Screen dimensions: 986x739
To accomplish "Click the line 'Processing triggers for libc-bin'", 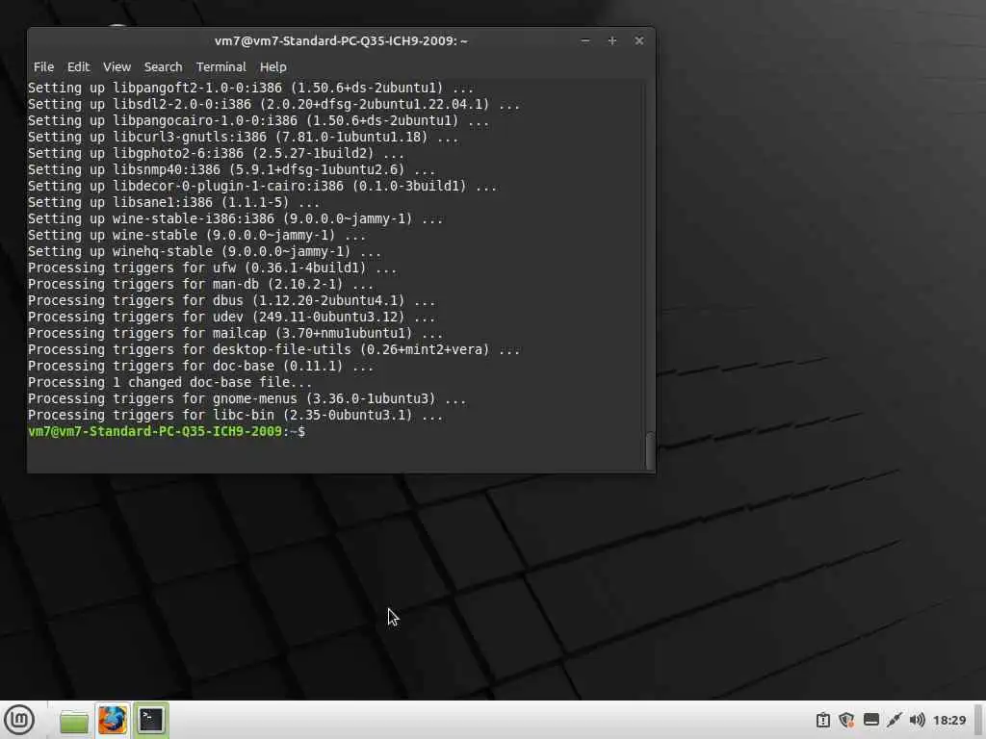I will (235, 415).
